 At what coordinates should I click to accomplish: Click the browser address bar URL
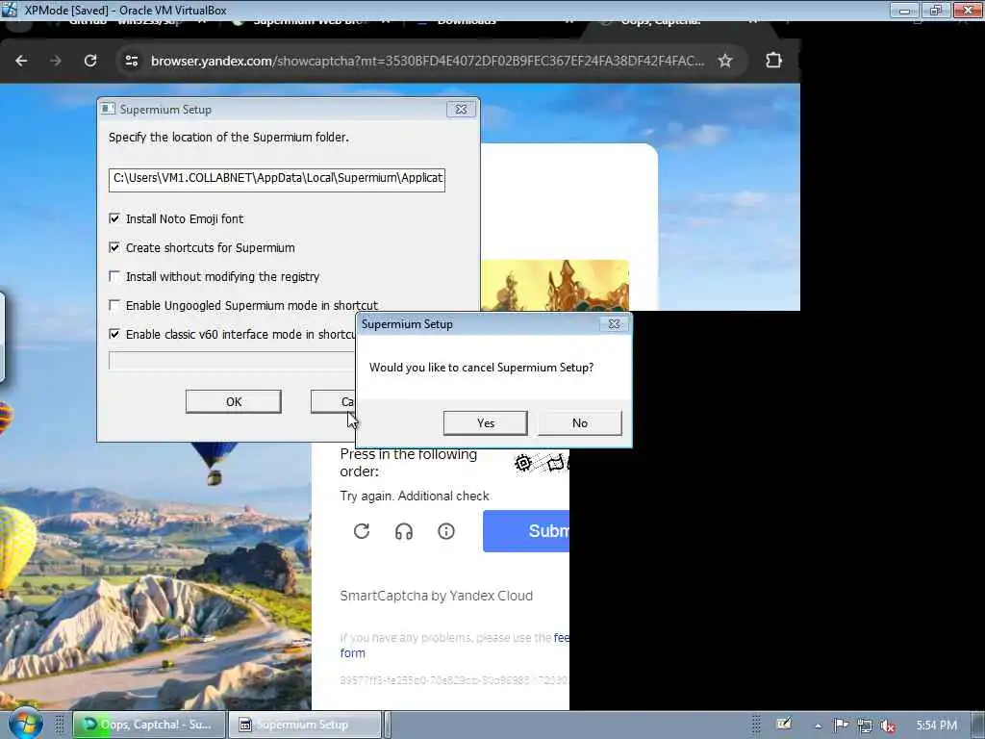click(427, 61)
